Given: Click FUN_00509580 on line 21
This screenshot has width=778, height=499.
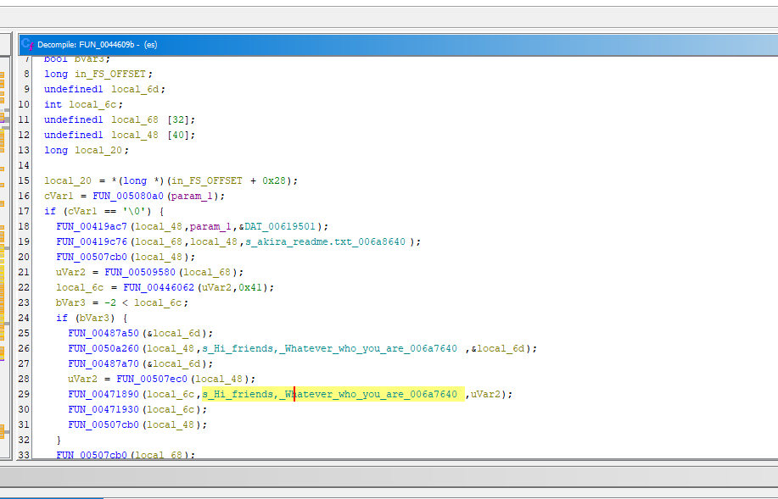Looking at the screenshot, I should pyautogui.click(x=140, y=273).
